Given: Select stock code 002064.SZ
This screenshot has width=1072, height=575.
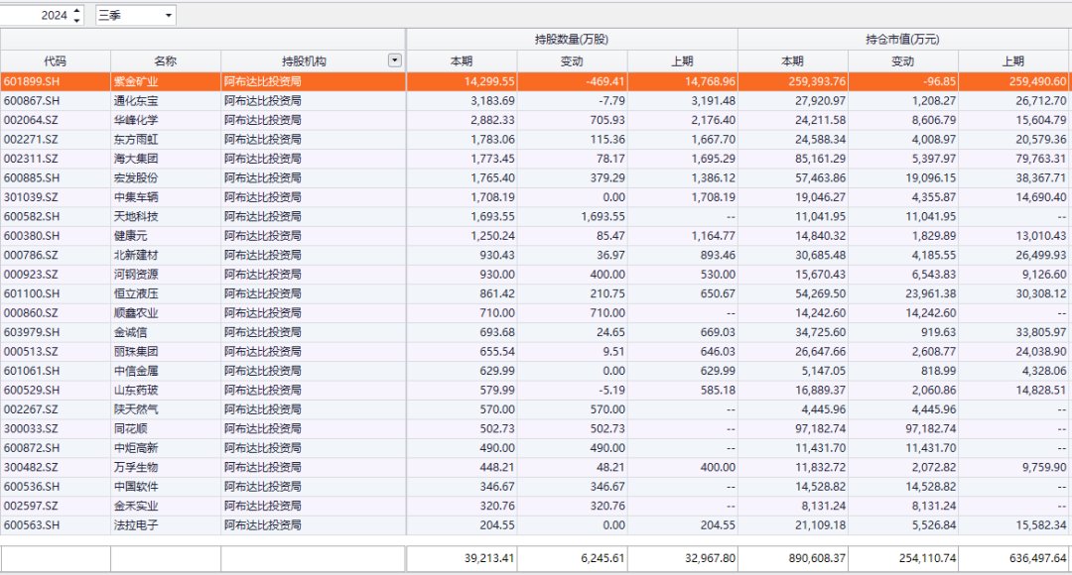Looking at the screenshot, I should click(x=31, y=120).
